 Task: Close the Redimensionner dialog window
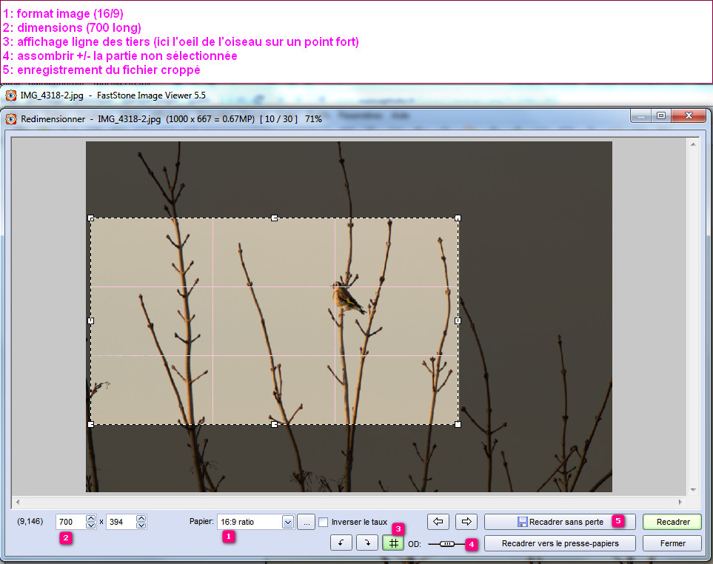pos(689,116)
